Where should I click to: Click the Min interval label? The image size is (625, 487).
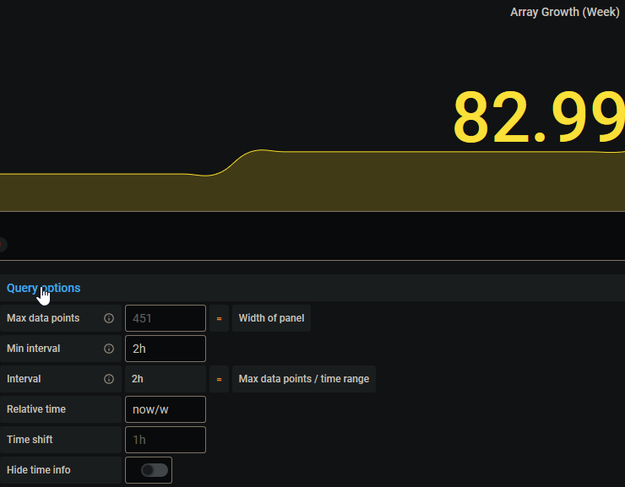coord(34,349)
